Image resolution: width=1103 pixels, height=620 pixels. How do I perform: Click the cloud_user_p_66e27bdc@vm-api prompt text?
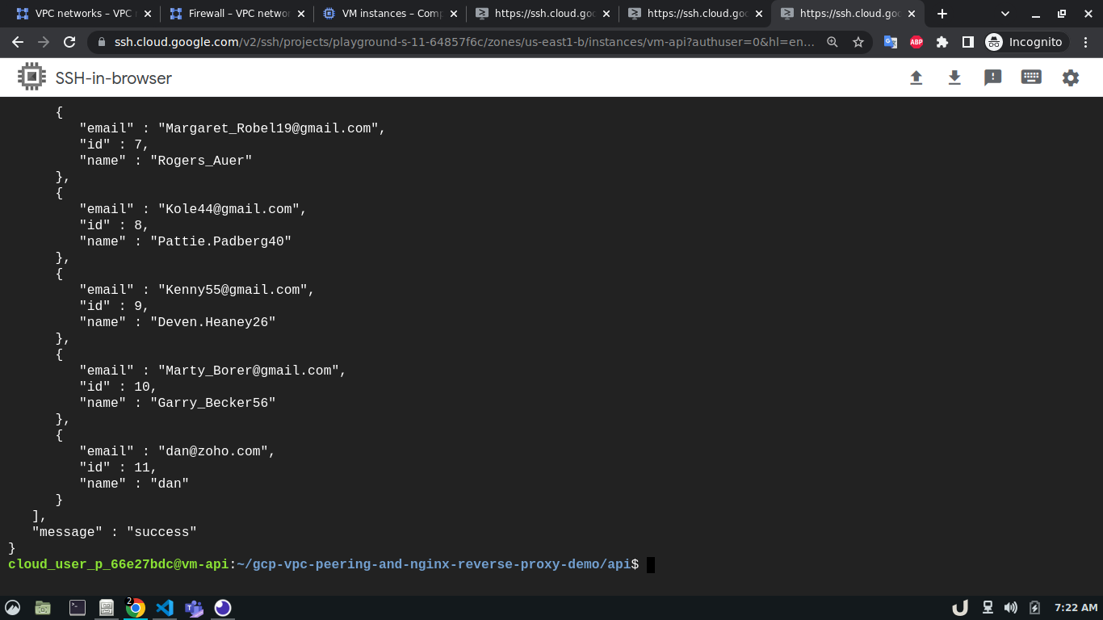coord(119,564)
